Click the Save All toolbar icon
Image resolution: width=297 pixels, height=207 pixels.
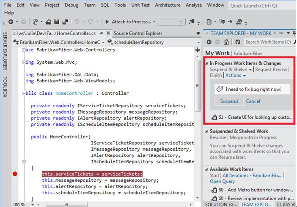pyautogui.click(x=65, y=22)
